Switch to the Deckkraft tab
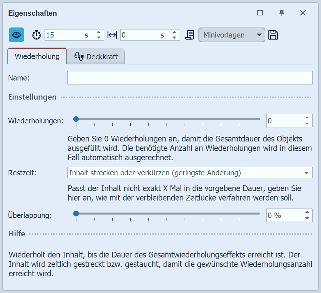The height and width of the screenshot is (293, 321). pos(96,56)
